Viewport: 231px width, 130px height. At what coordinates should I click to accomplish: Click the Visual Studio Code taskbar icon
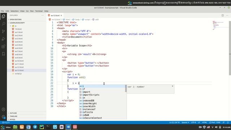(x=68, y=127)
